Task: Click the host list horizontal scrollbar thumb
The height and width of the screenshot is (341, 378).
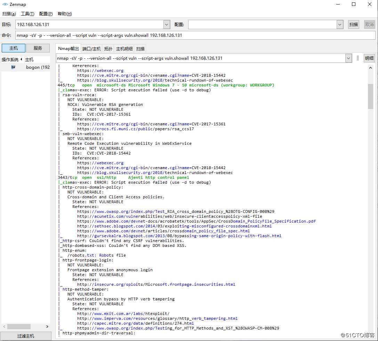Action: point(19,326)
